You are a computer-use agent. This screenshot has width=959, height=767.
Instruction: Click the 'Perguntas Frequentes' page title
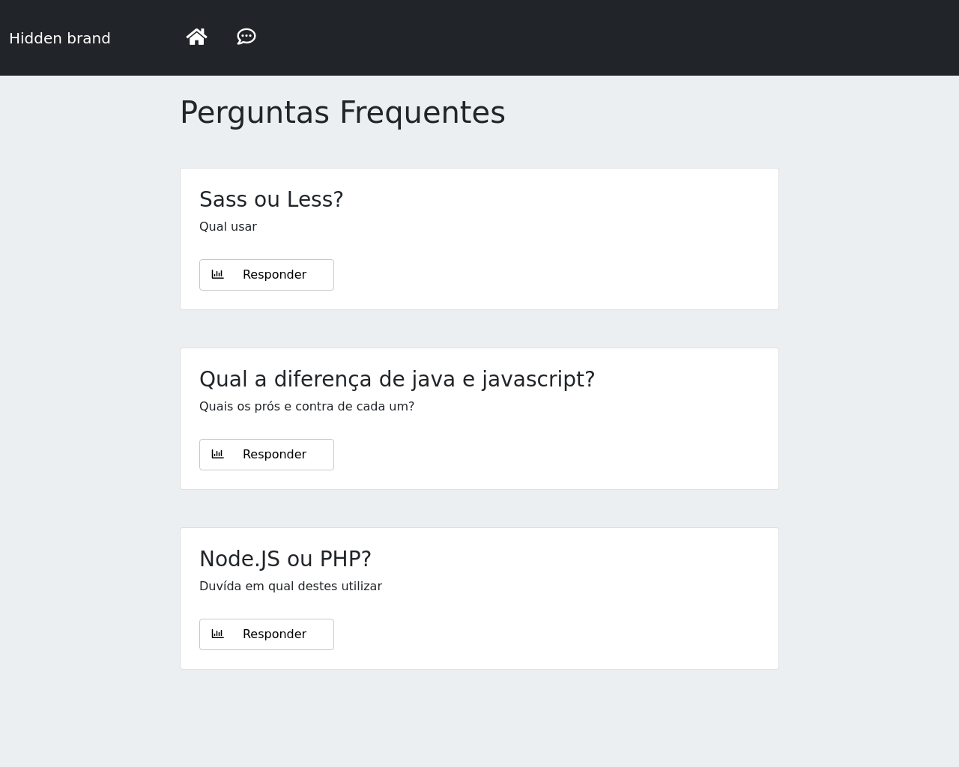click(342, 112)
